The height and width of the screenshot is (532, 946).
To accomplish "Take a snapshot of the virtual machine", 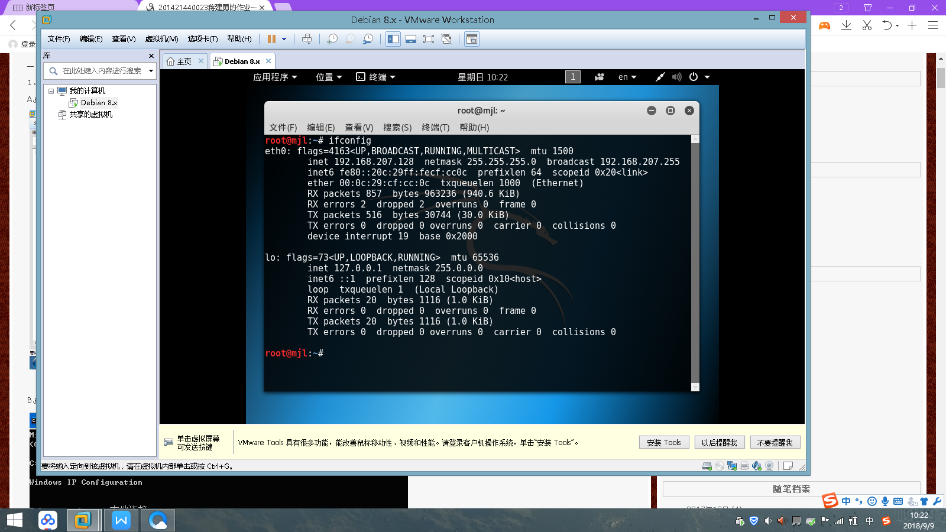I will pyautogui.click(x=332, y=39).
